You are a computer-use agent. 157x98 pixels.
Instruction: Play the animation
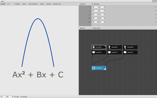pos(17,97)
